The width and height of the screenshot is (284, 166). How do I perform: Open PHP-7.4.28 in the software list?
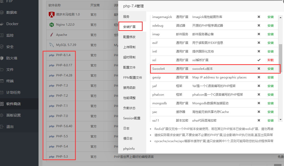[64, 75]
